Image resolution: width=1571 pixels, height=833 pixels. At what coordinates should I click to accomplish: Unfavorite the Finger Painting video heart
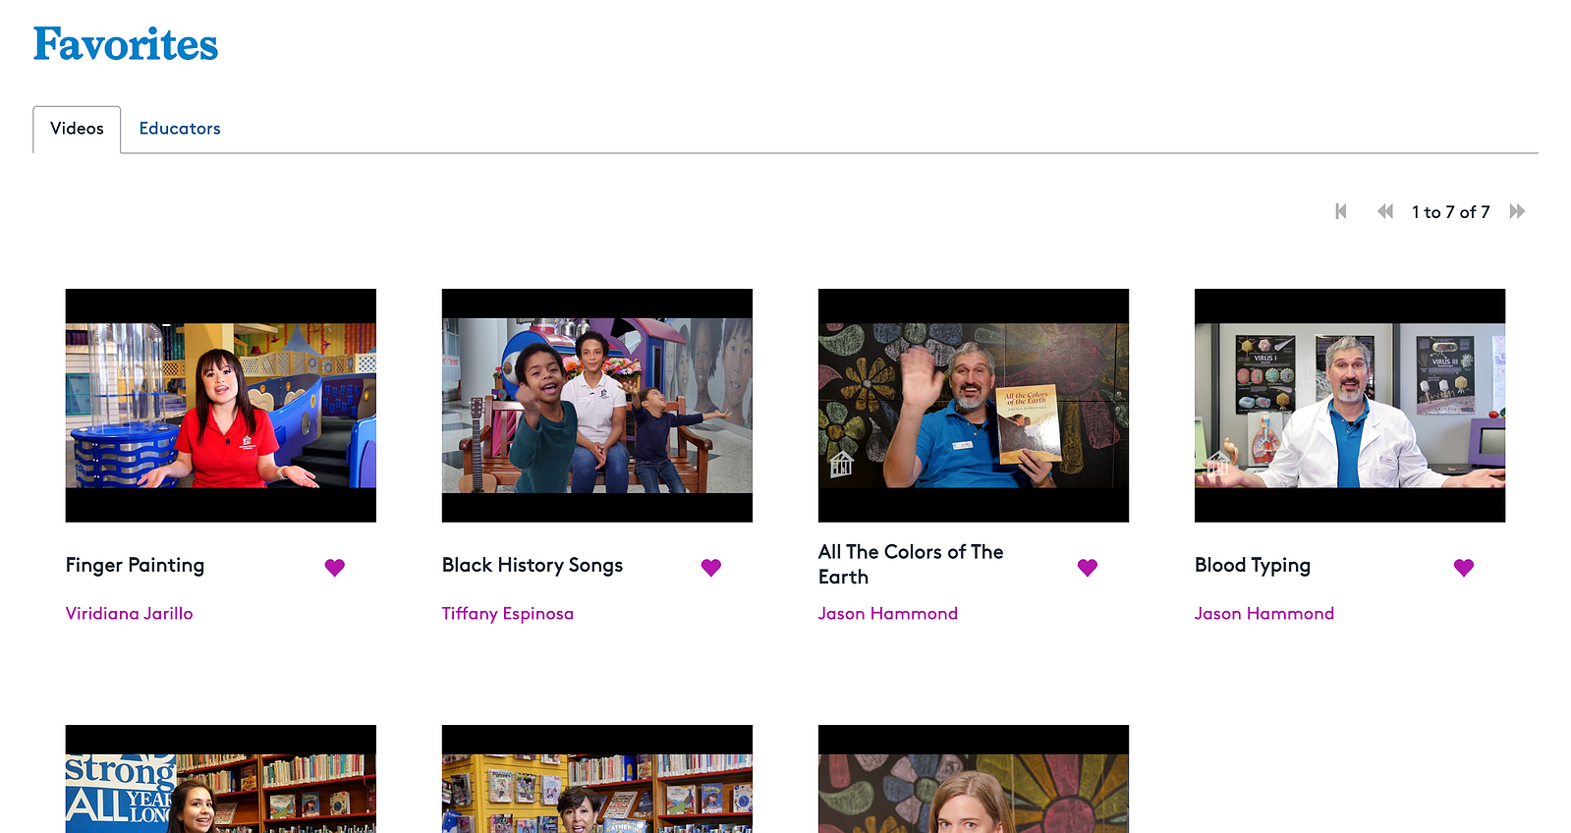coord(335,567)
